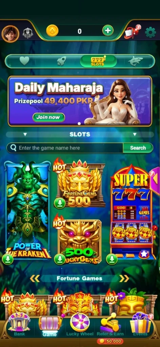Click the Join now banner button

(x=49, y=117)
